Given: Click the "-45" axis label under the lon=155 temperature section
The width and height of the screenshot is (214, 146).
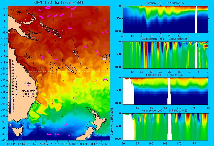Looking at the screenshot, I should 122,36.
